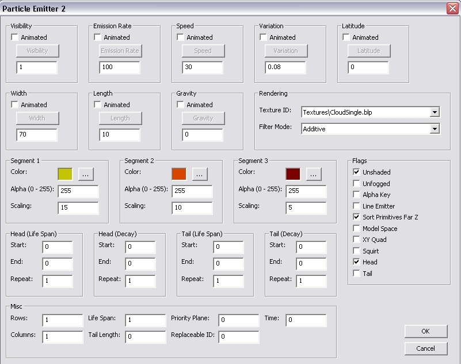The height and width of the screenshot is (364, 461).
Task: Select the orange Segment 2 color swatch
Action: coord(179,174)
